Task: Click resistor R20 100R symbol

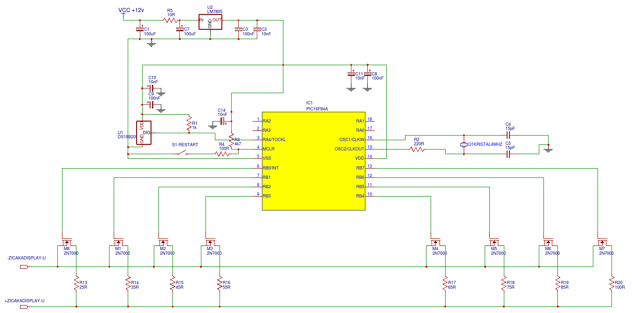Action: [x=611, y=284]
